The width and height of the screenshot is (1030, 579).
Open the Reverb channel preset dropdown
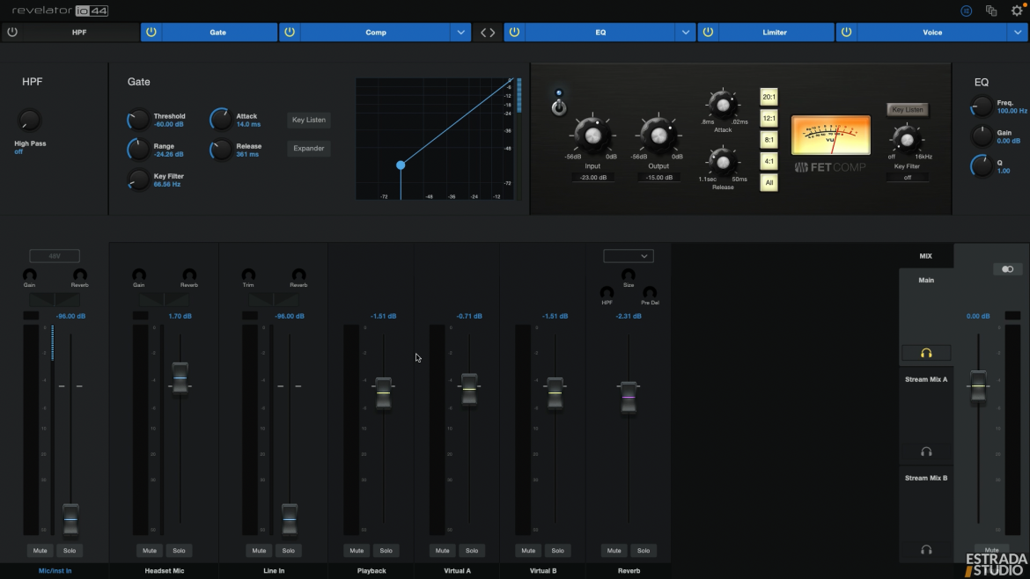tap(628, 256)
